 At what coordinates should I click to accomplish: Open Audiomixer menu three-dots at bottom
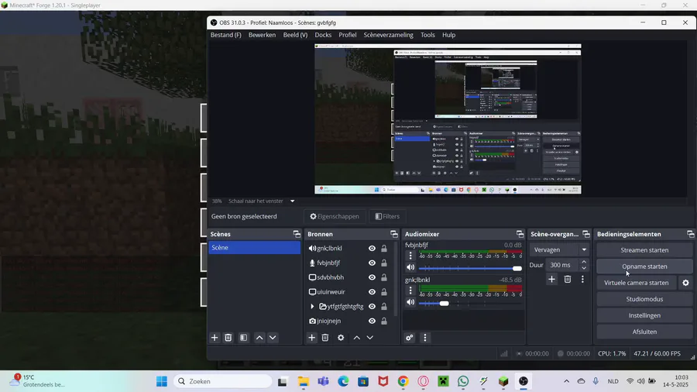click(x=425, y=338)
